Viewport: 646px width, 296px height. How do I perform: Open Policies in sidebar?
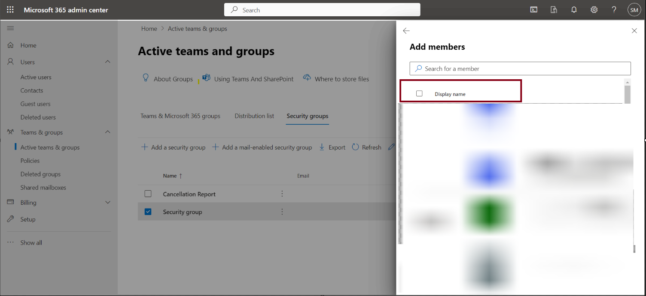click(x=30, y=161)
